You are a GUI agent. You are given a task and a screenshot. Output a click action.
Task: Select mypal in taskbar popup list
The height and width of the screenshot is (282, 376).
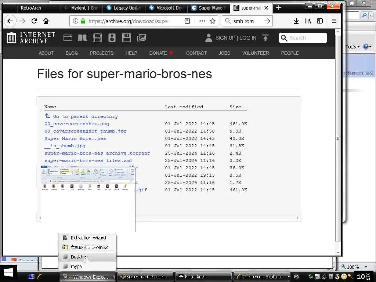click(87, 267)
